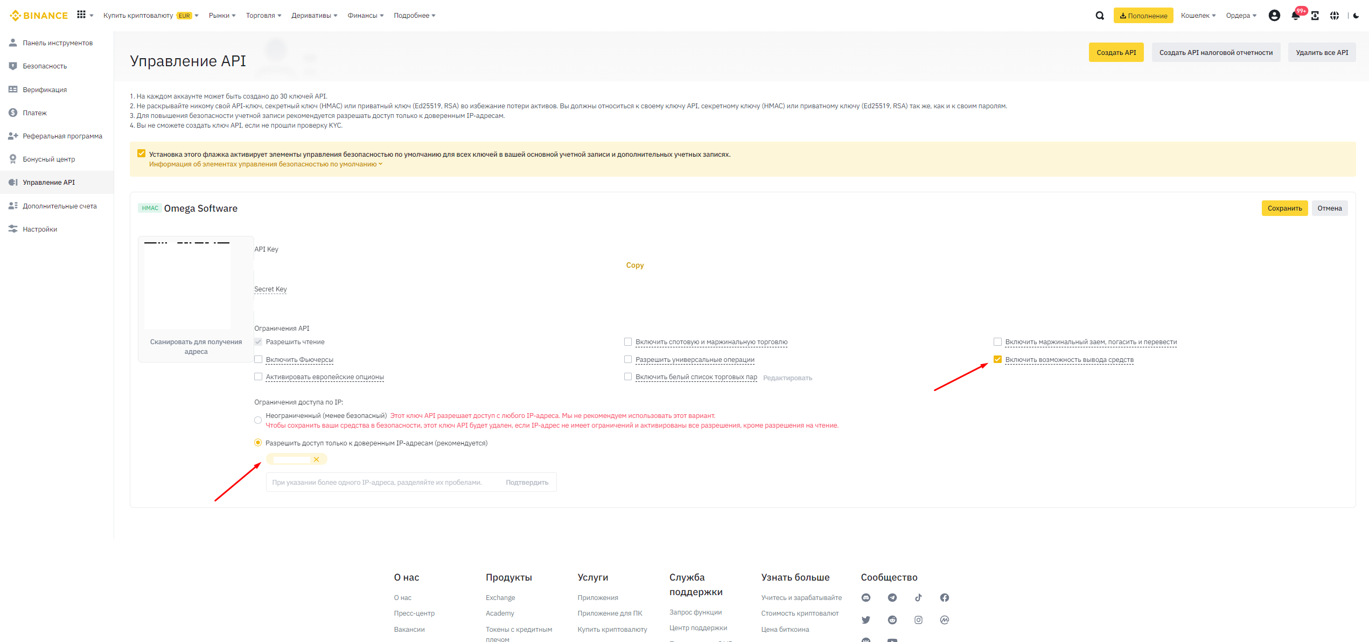Viewport: 1369px width, 642px height.
Task: Select the unrestricted IP access radio
Action: coord(258,420)
